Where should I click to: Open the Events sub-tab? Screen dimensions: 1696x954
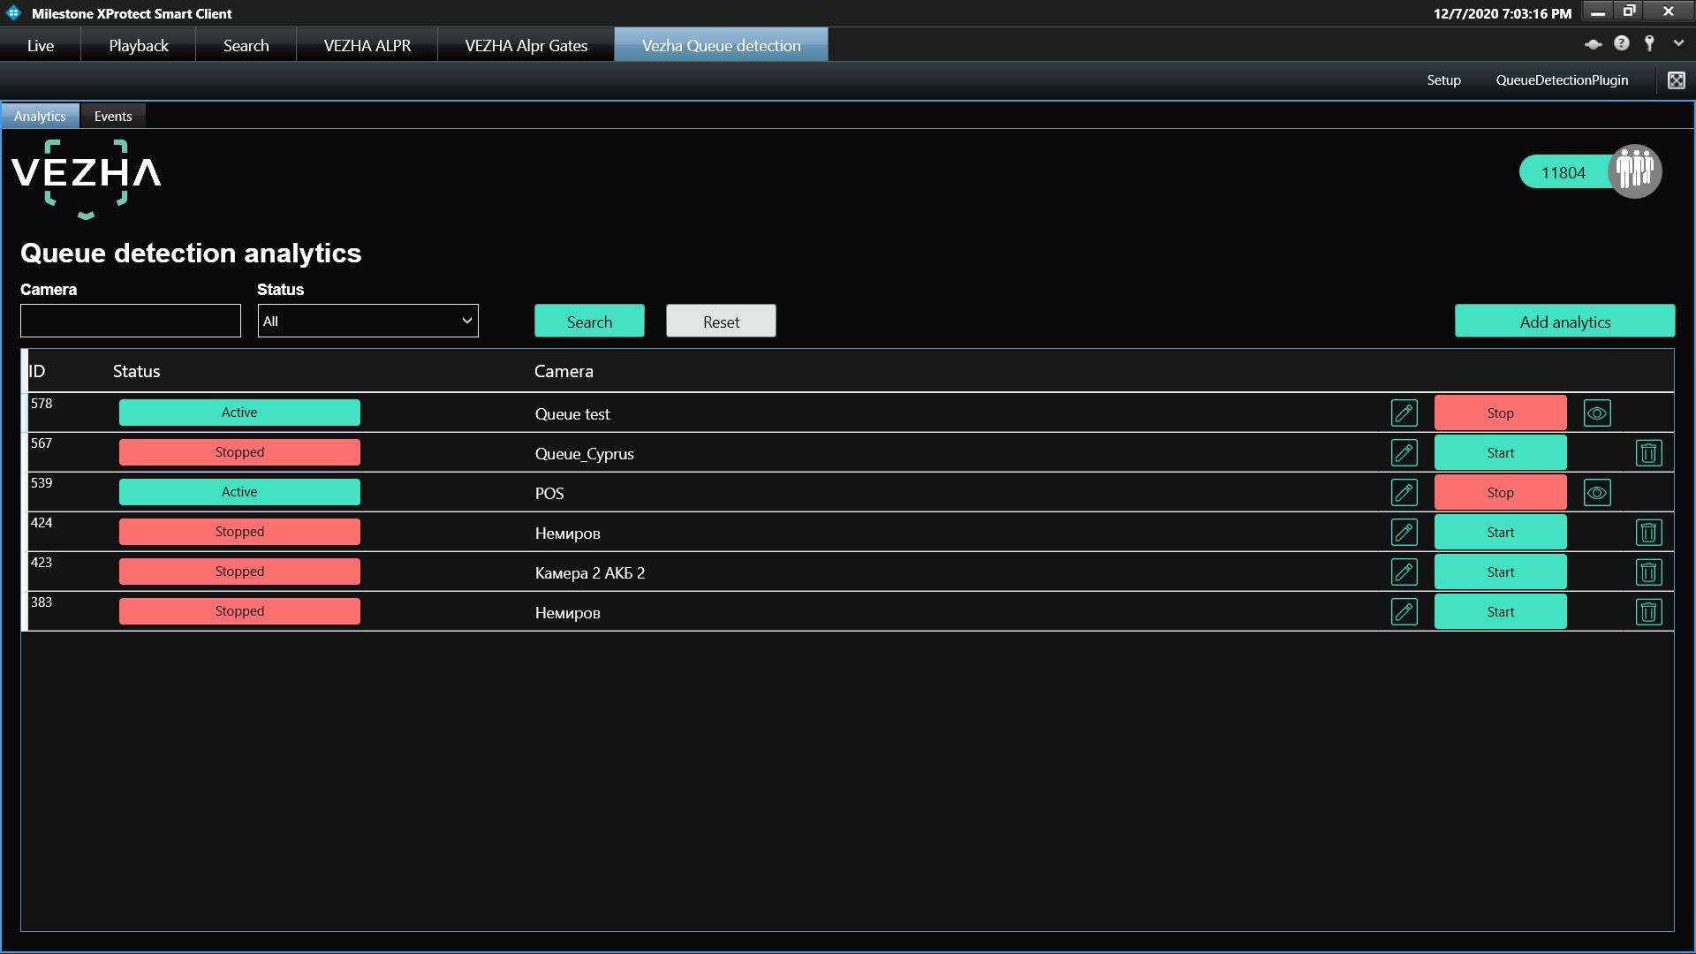(x=113, y=116)
